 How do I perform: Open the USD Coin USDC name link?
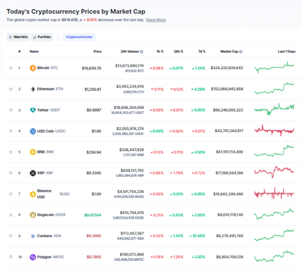[x=51, y=131]
